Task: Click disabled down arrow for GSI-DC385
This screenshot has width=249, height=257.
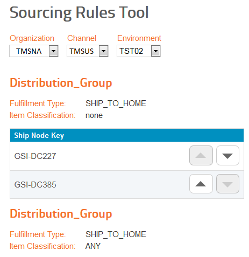Action: 227,184
